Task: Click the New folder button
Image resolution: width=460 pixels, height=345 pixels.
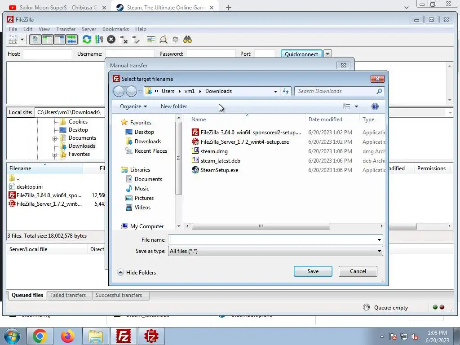Action: 174,106
